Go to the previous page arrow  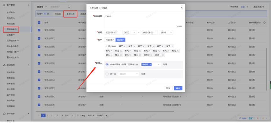click(38, 115)
